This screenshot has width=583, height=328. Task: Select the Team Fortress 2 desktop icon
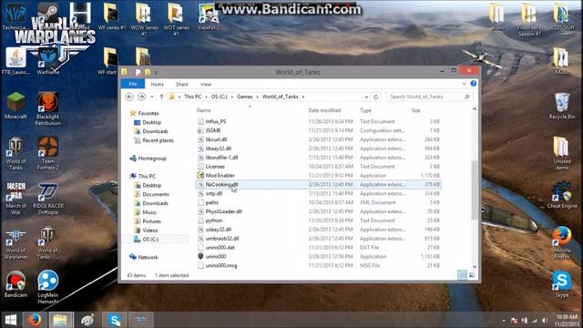pos(48,153)
